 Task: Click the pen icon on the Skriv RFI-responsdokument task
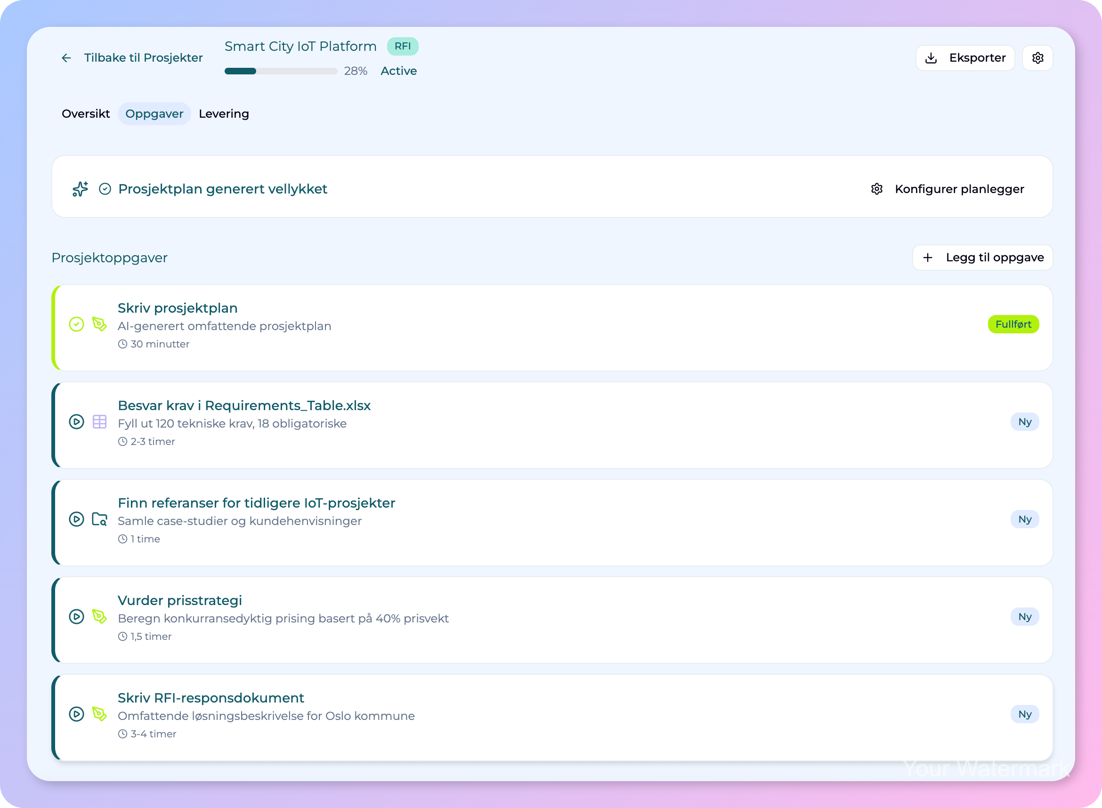click(100, 714)
